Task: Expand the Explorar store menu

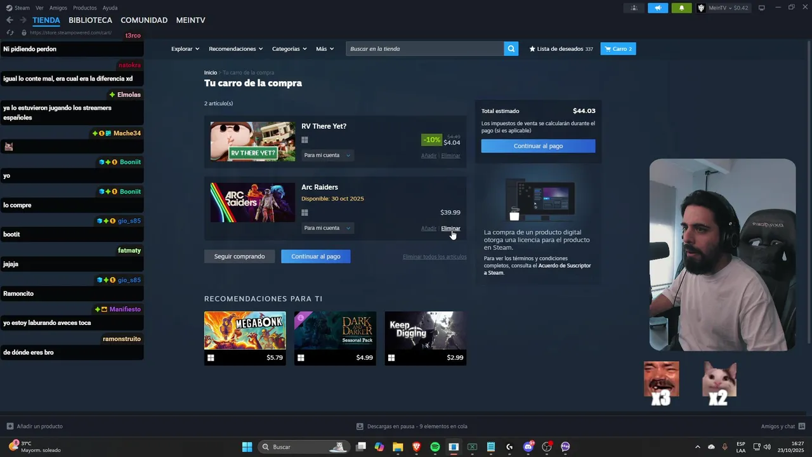Action: [x=185, y=49]
